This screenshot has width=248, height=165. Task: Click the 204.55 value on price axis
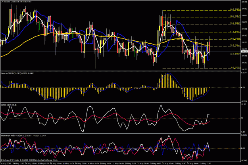244,15
